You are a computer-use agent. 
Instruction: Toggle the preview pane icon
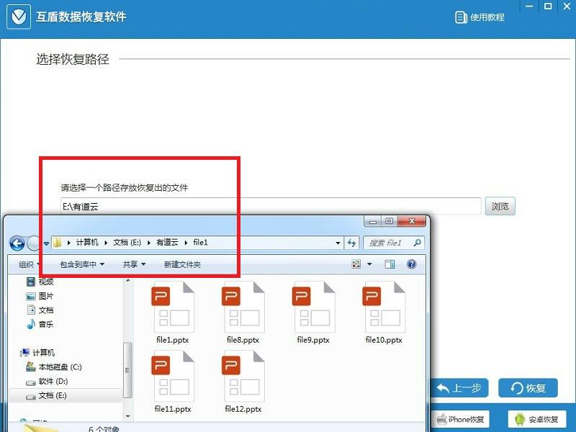[390, 264]
